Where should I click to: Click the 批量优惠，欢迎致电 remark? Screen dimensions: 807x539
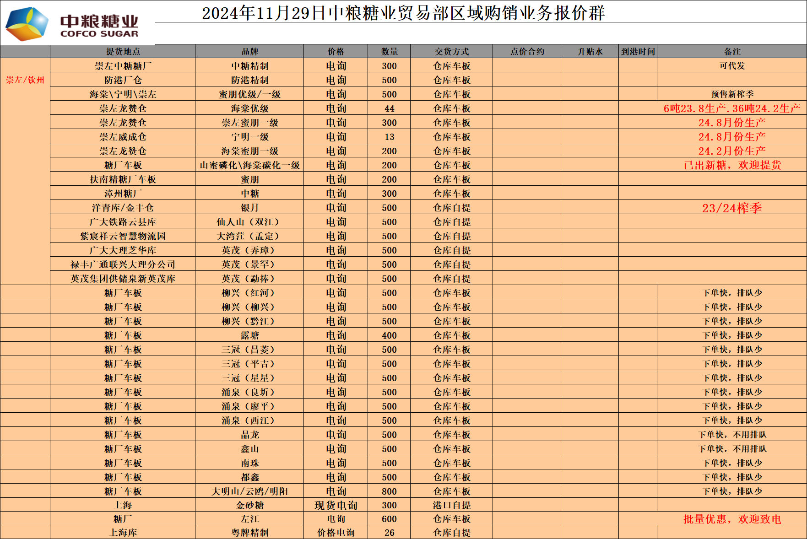point(732,519)
